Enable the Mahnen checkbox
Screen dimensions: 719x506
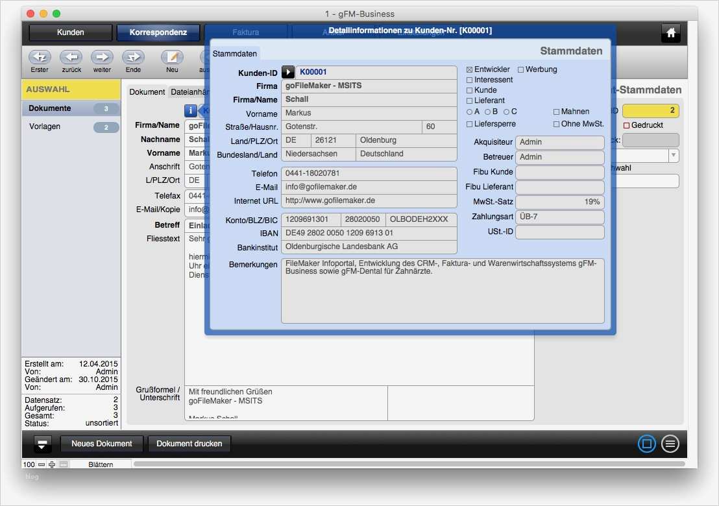[x=556, y=112]
